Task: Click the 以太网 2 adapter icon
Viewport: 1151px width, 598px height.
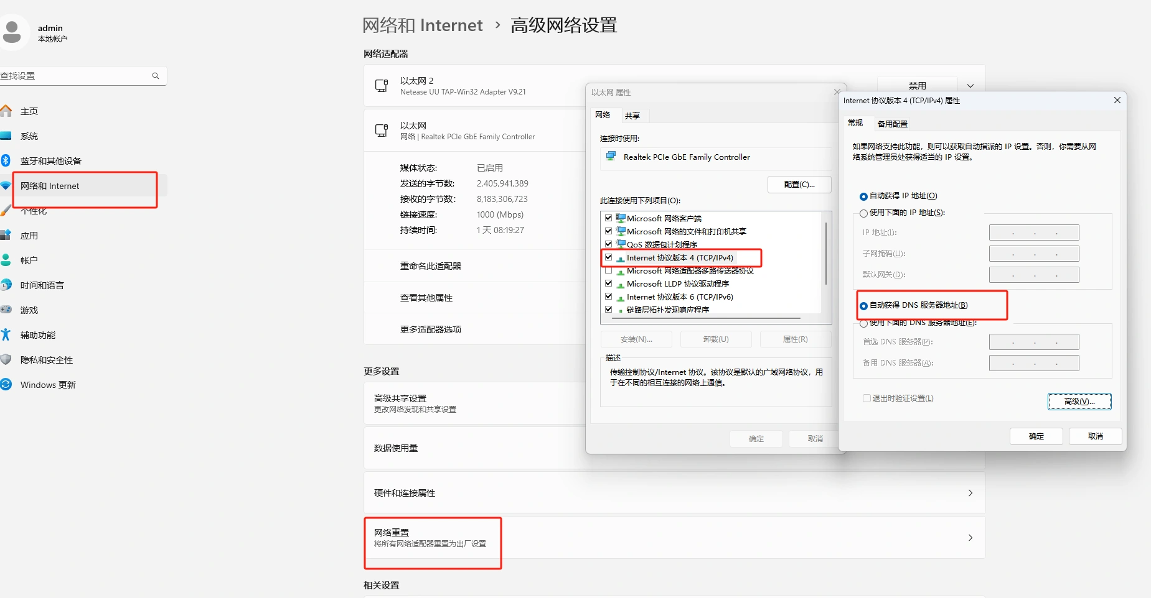Action: pos(382,86)
